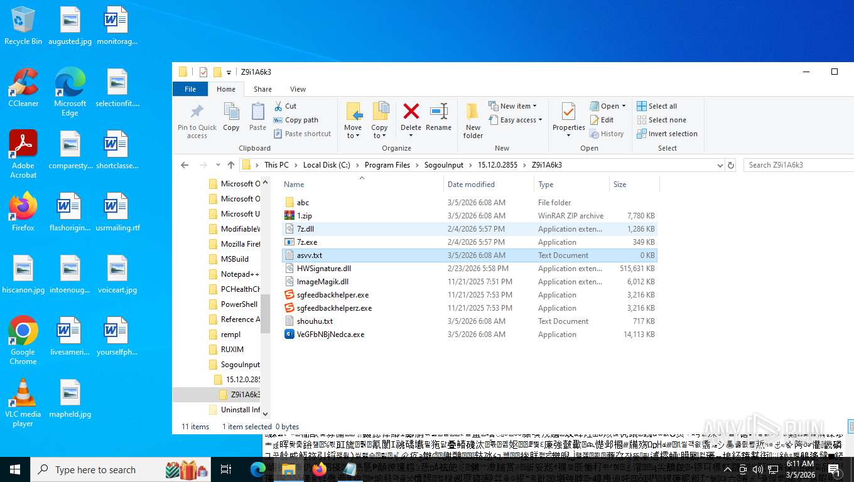Screen dimensions: 854x482
Task: Click History in the Open group
Action: pos(607,134)
